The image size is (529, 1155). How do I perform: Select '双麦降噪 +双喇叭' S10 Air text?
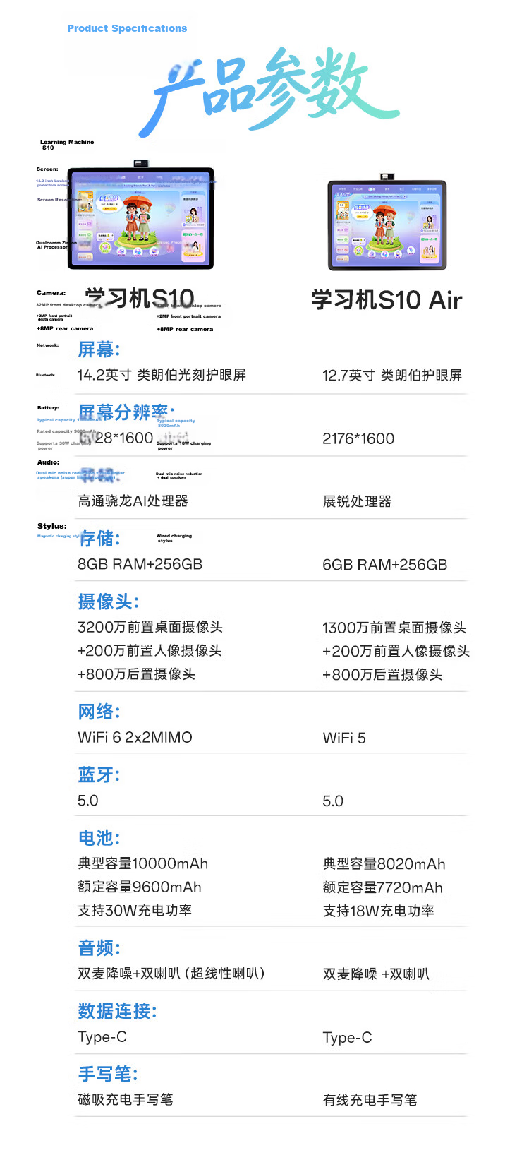376,974
